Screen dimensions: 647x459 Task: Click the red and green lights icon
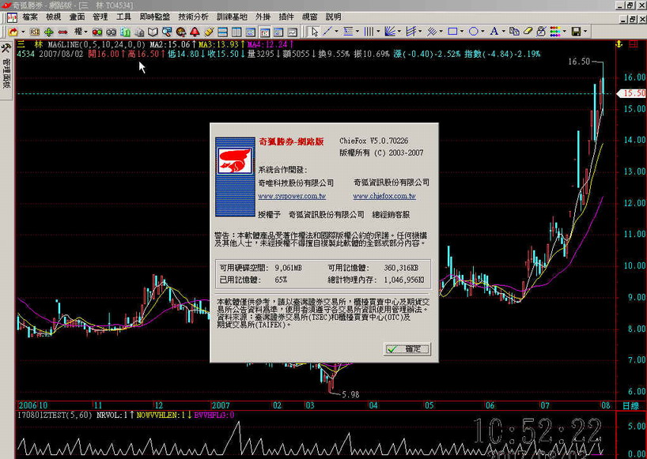point(97,32)
